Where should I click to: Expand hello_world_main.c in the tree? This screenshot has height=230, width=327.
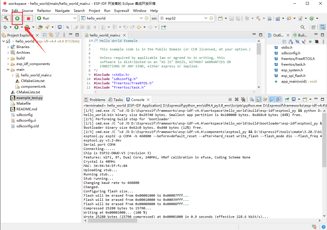[x=13, y=75]
